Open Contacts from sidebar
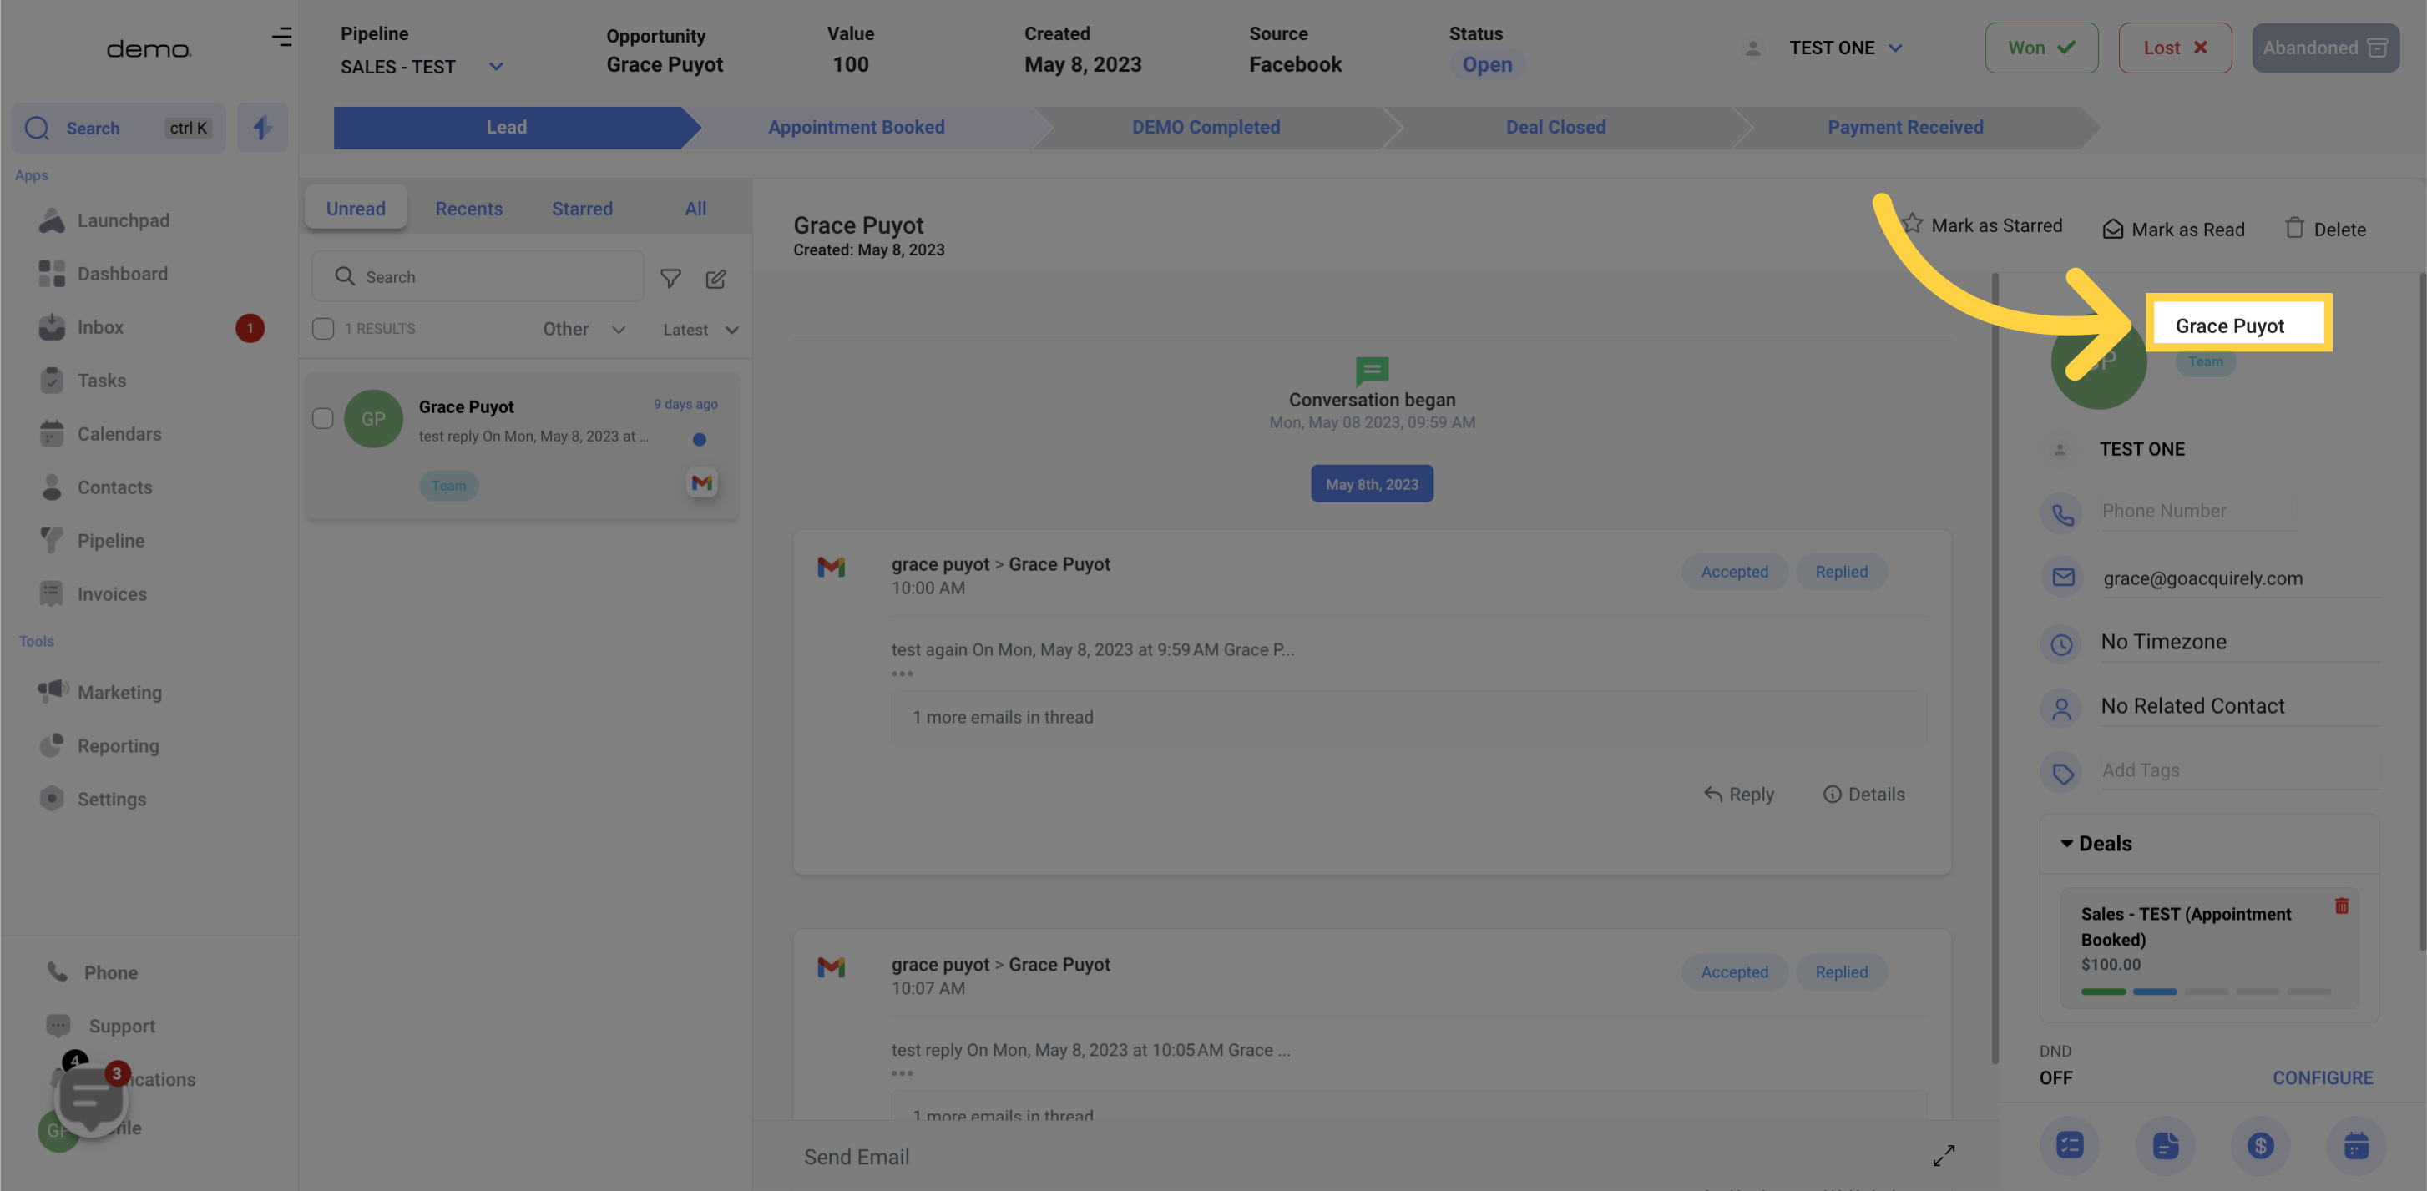Image resolution: width=2427 pixels, height=1191 pixels. (x=96, y=487)
